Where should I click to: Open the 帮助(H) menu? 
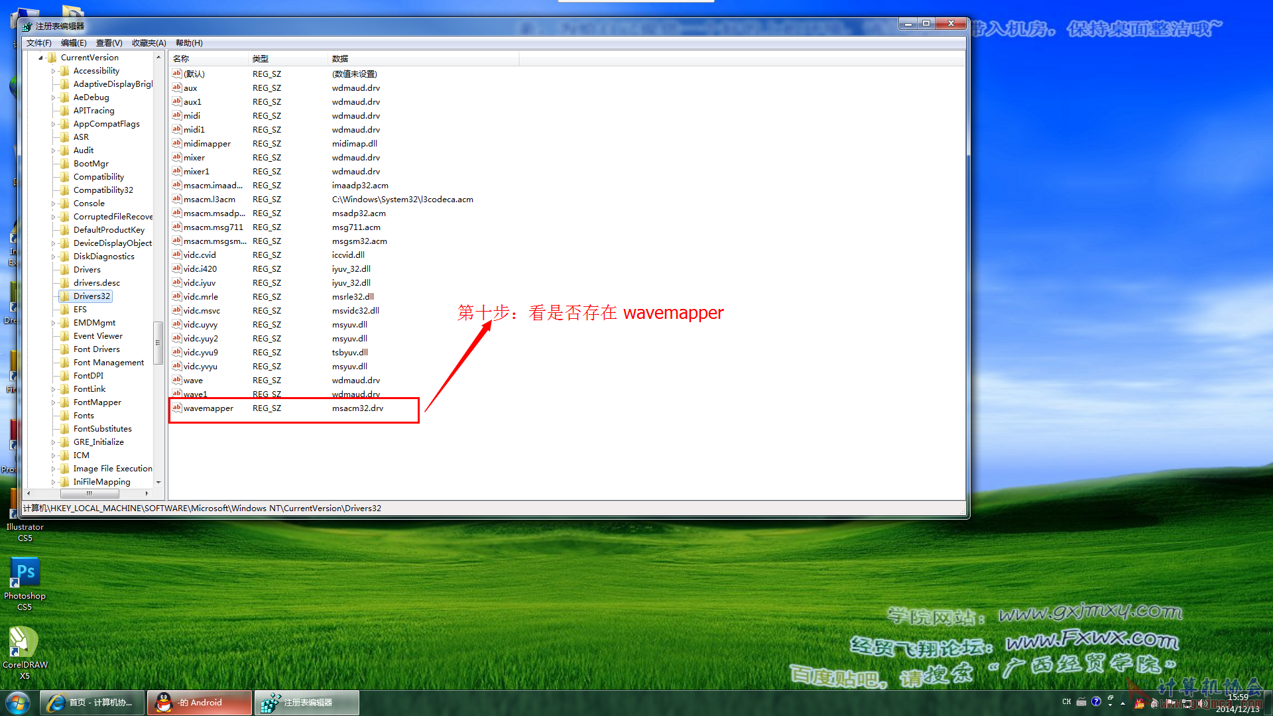pos(189,43)
